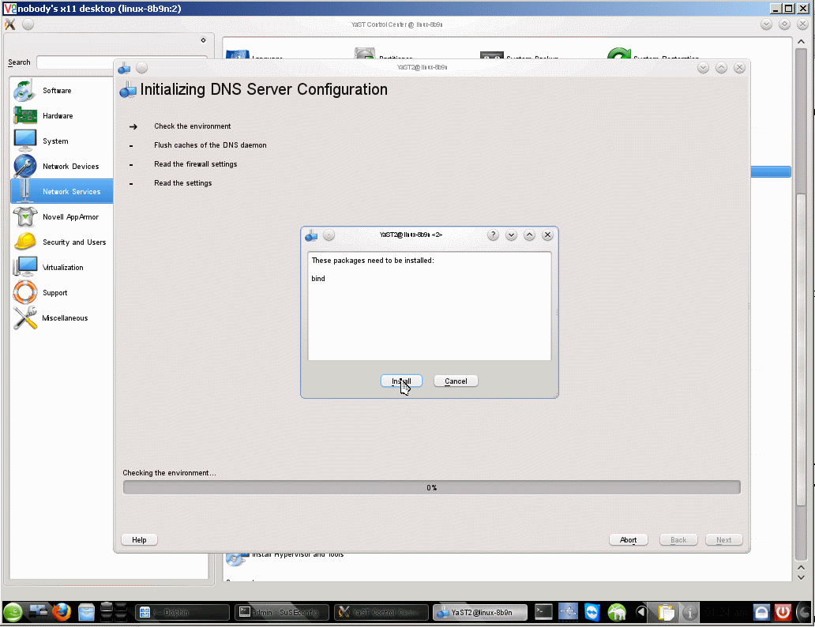Select the Virtualization icon
The image size is (815, 627).
24,267
